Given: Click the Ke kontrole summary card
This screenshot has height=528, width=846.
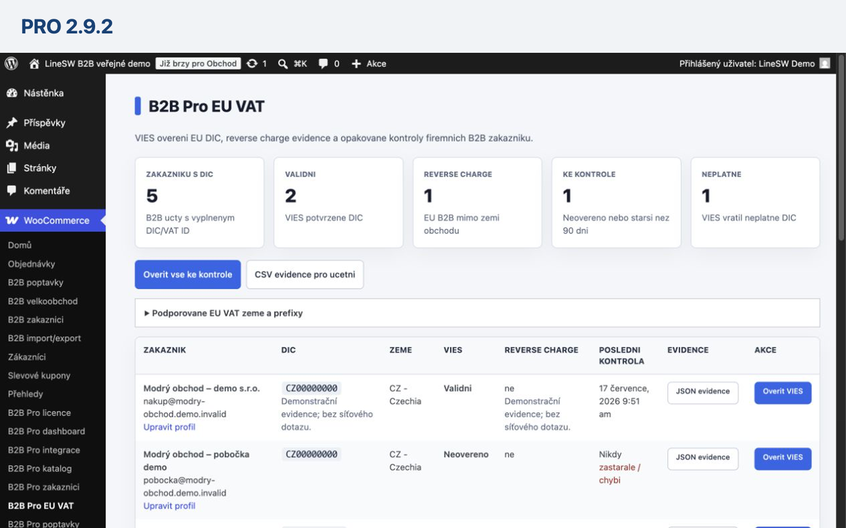Looking at the screenshot, I should [x=616, y=202].
